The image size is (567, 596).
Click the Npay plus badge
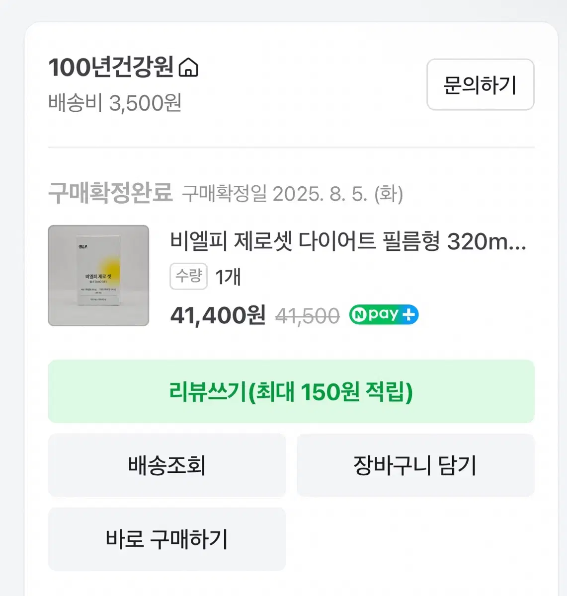[x=384, y=315]
